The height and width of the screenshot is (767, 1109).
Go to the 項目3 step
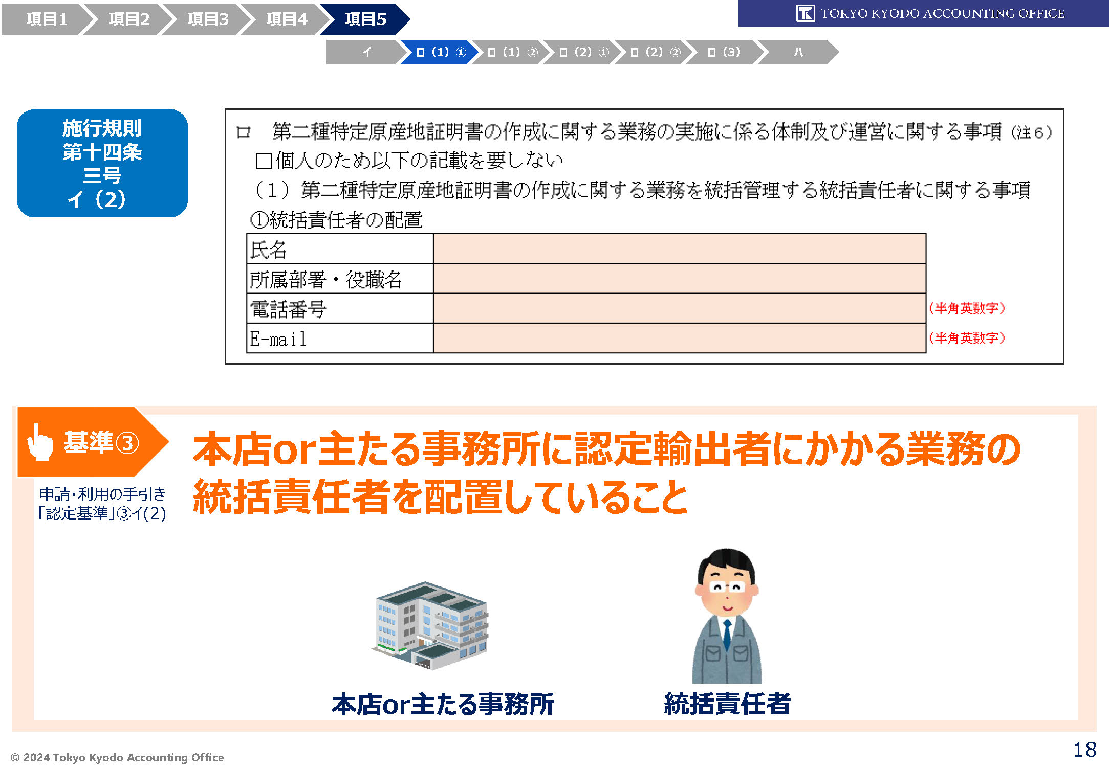[x=207, y=19]
